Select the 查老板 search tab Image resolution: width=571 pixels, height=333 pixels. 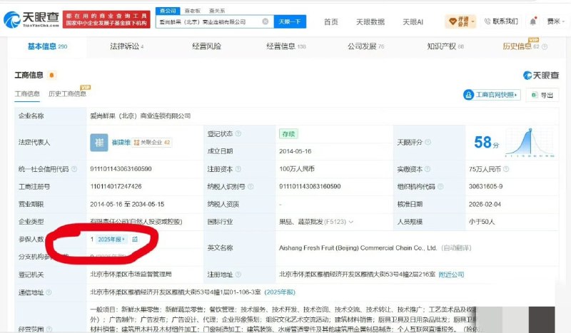click(192, 11)
